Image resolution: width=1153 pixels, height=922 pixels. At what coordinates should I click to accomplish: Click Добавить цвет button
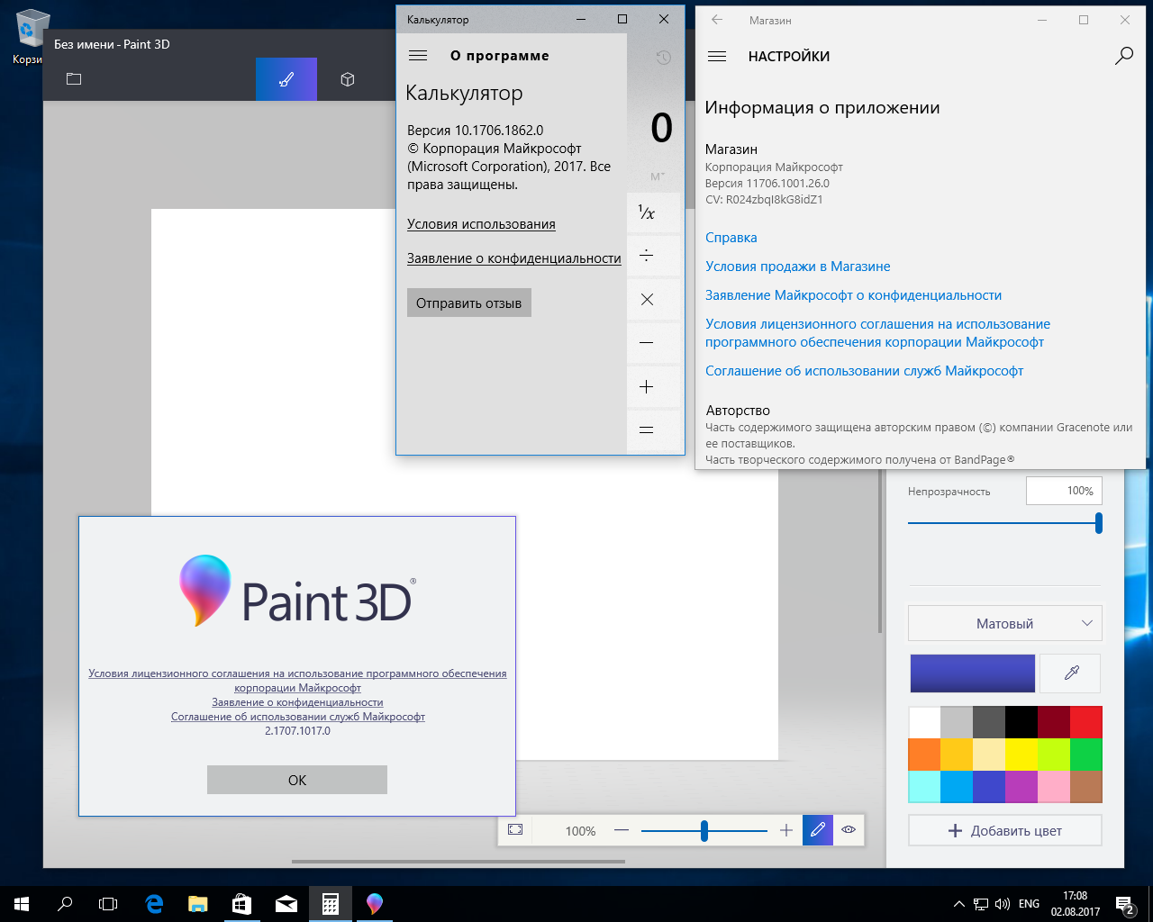1005,830
